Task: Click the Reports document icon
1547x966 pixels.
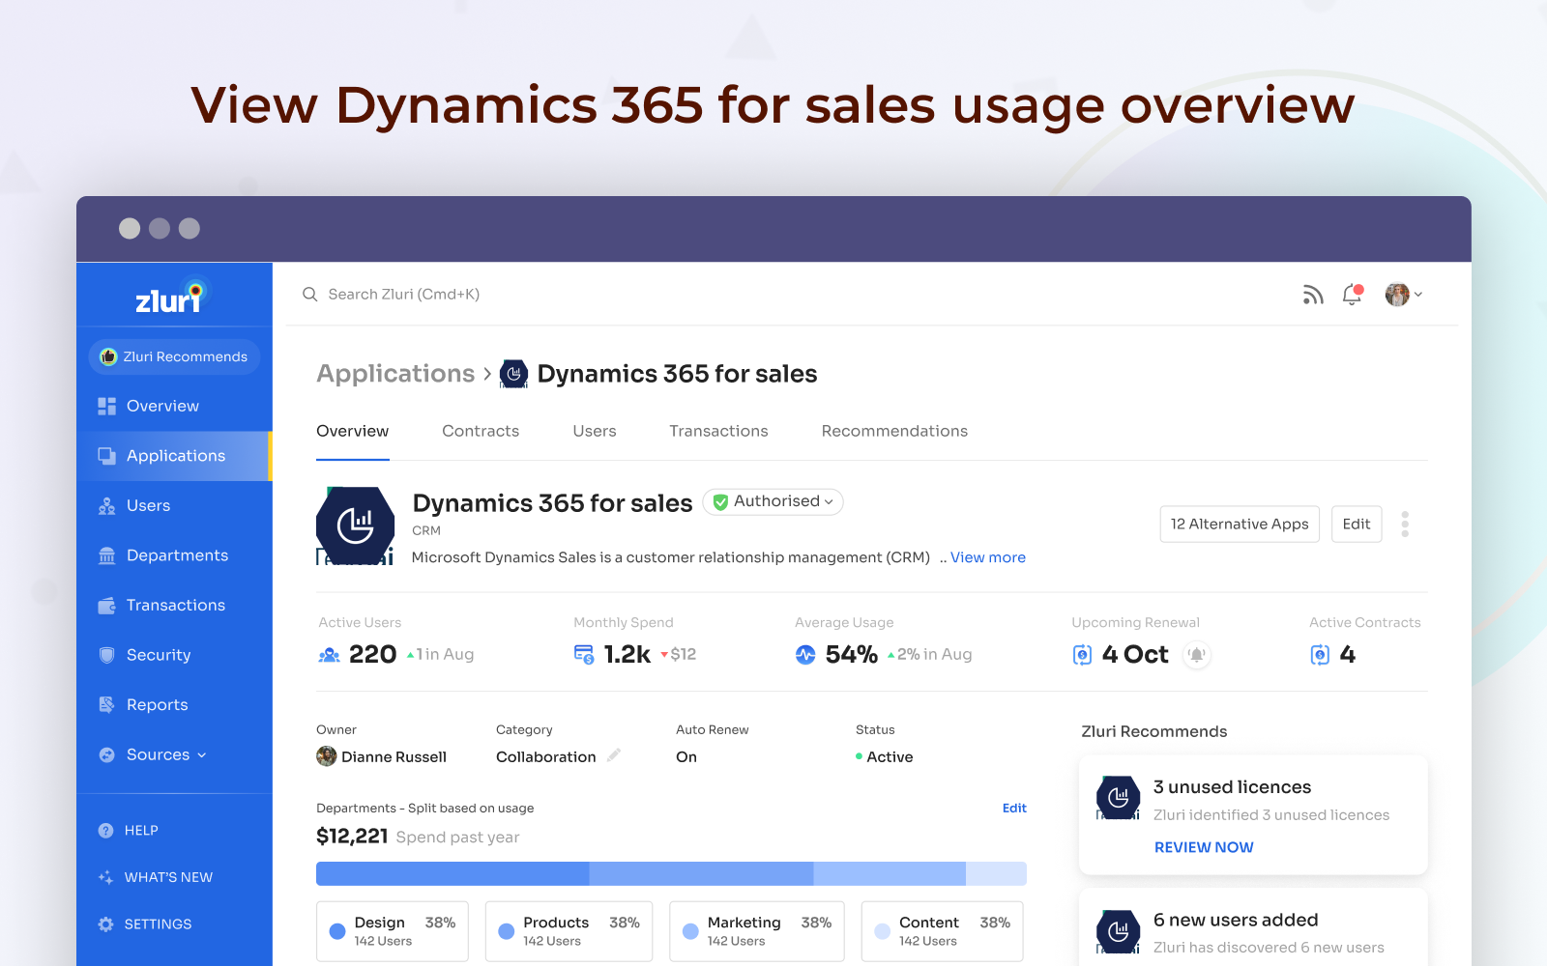Action: pos(106,705)
